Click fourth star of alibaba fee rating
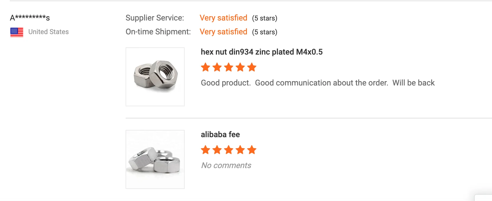This screenshot has width=492, height=201. pyautogui.click(x=240, y=150)
